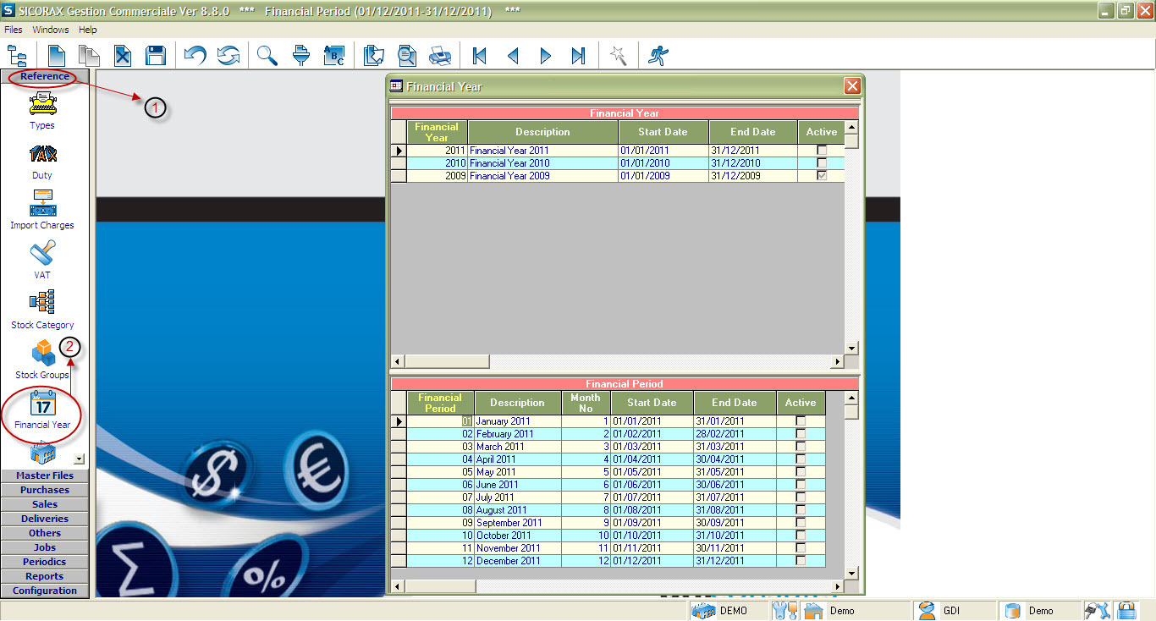
Task: Select the Financial Year 2010 description cell
Action: pyautogui.click(x=542, y=163)
